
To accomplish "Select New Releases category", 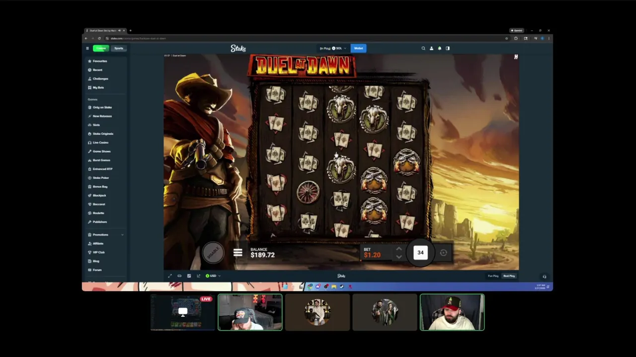I will point(100,116).
